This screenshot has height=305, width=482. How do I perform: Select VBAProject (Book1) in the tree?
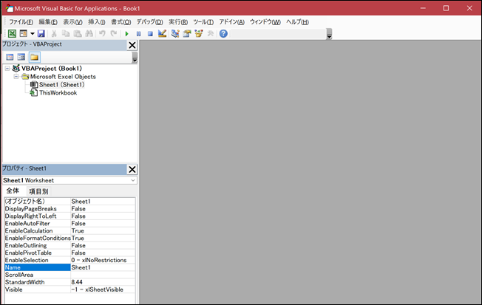click(x=51, y=69)
